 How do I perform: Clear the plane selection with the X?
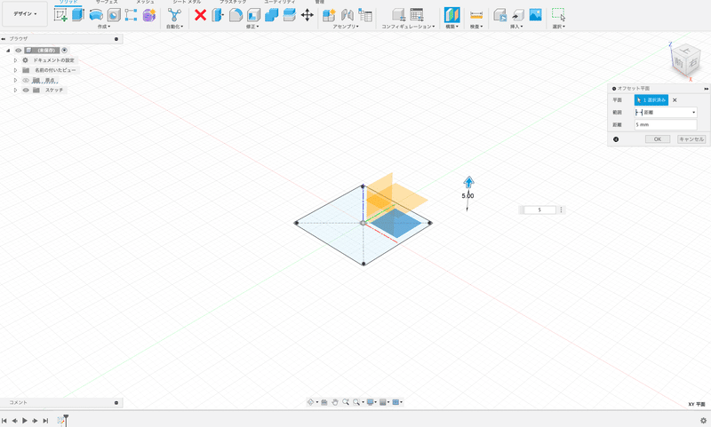tap(675, 100)
